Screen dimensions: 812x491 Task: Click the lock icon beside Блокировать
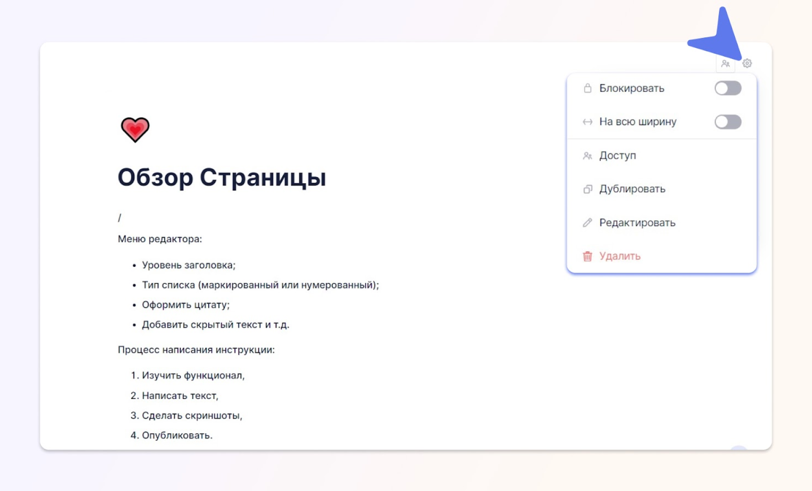pyautogui.click(x=588, y=88)
